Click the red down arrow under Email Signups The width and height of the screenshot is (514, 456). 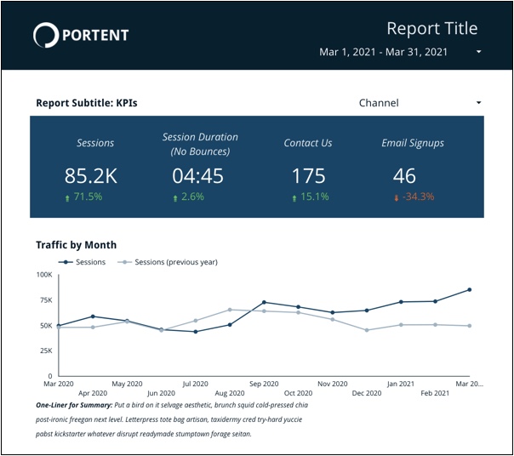click(397, 197)
